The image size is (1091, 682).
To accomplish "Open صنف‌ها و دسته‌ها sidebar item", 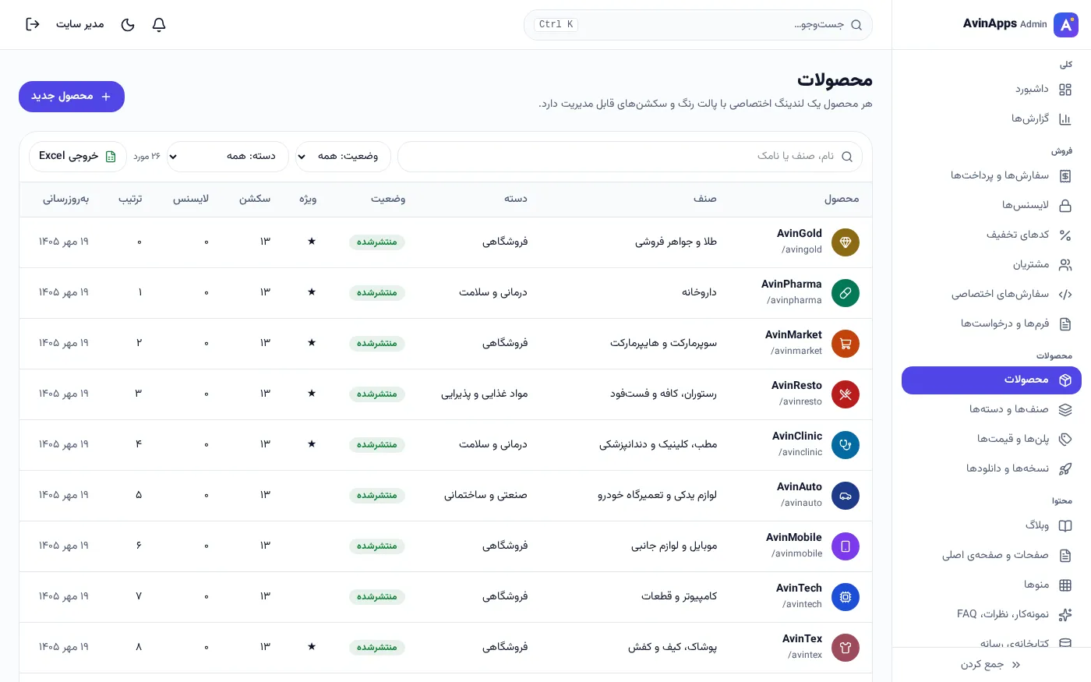I will coord(991,410).
